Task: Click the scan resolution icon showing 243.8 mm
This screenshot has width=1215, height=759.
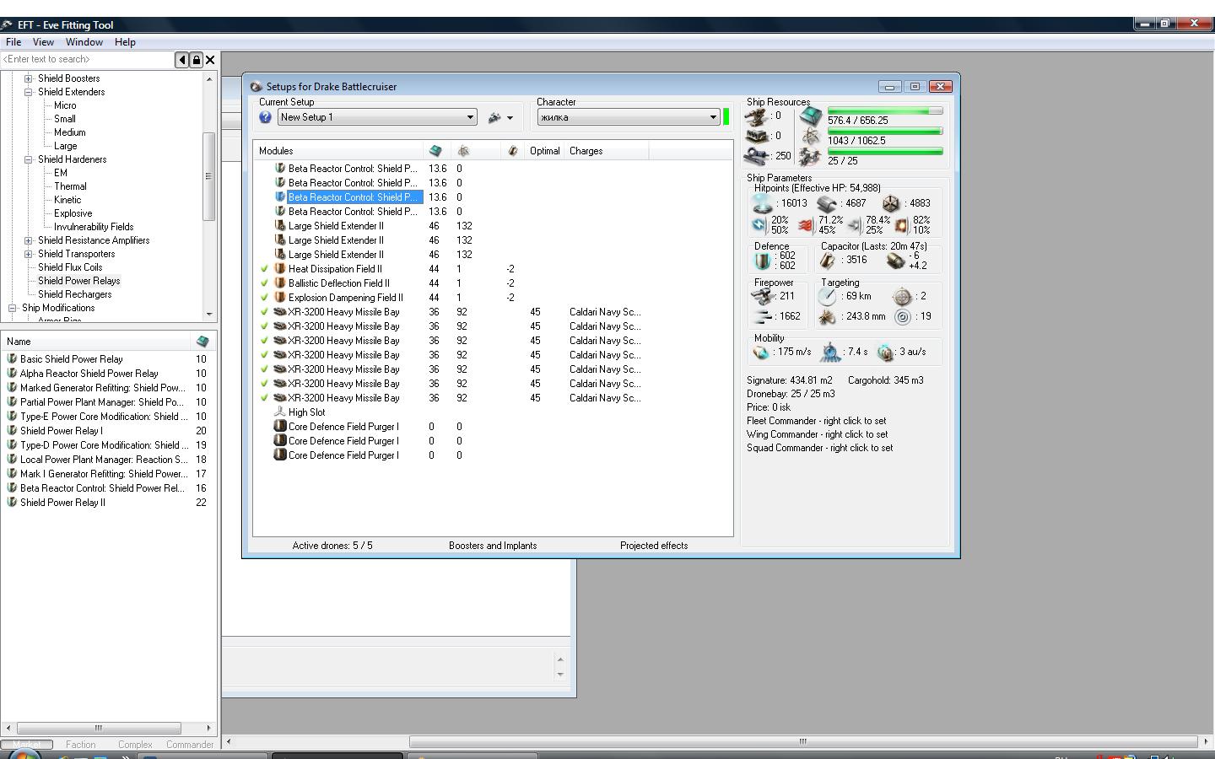Action: coord(828,316)
